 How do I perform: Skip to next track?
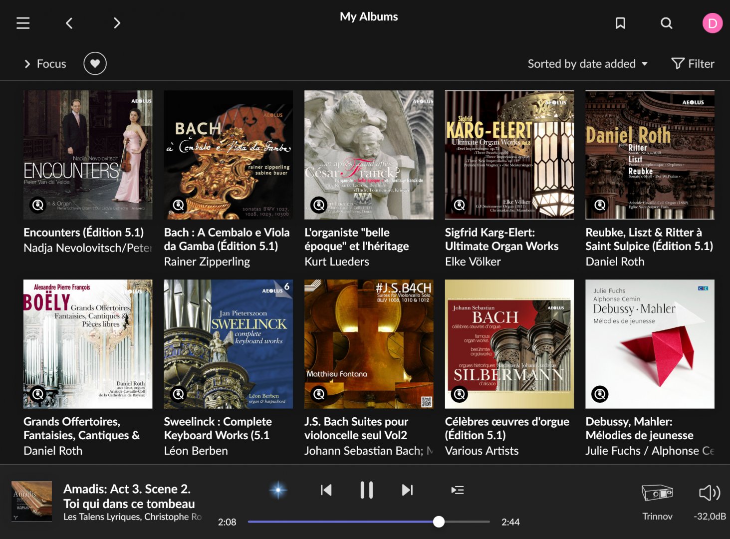tap(407, 490)
